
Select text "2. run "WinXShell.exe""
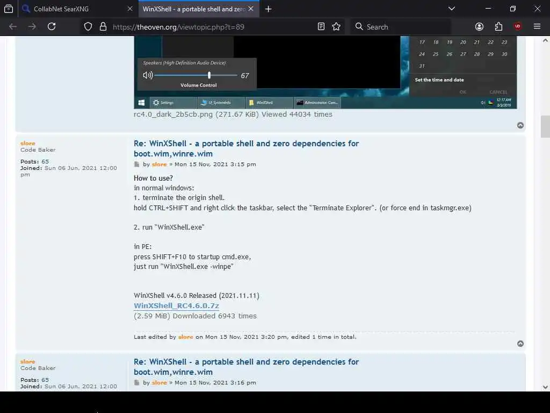(x=169, y=227)
